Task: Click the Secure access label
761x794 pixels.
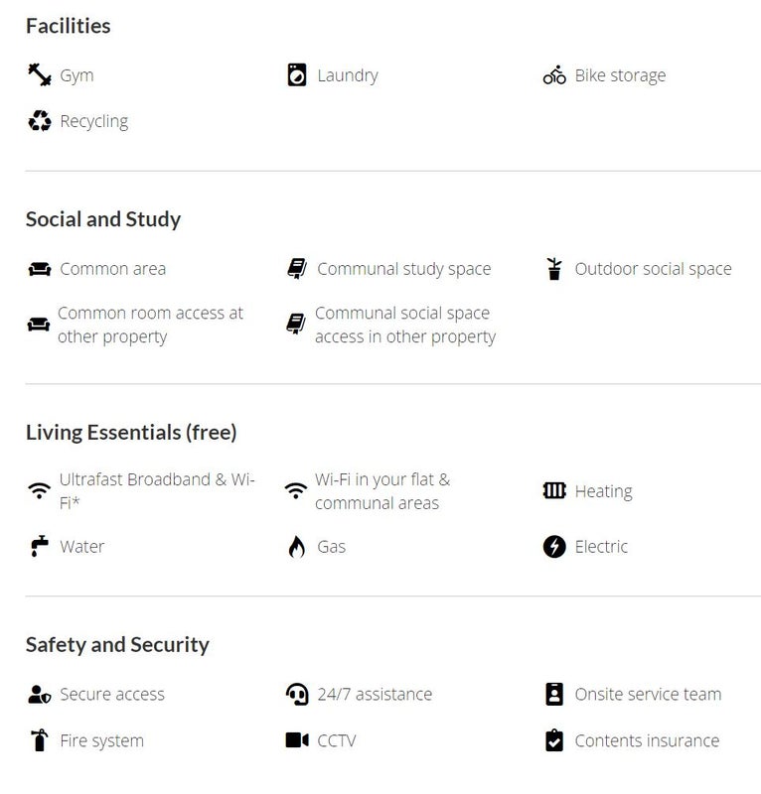Action: click(112, 695)
